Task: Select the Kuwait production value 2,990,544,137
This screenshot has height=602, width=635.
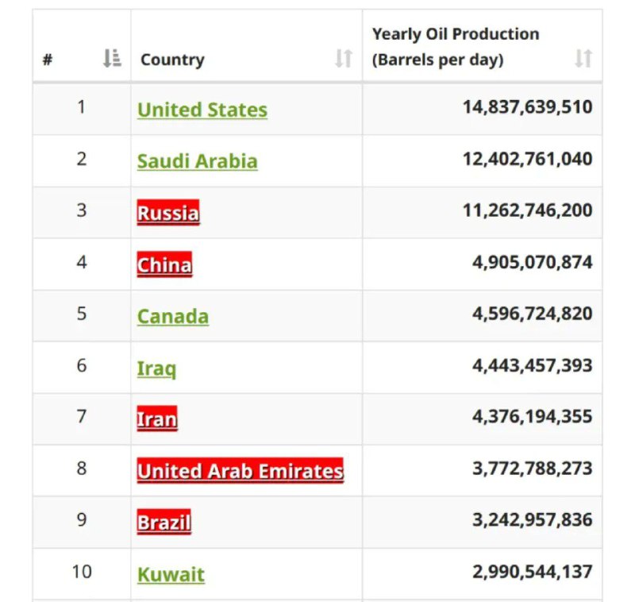Action: (532, 572)
